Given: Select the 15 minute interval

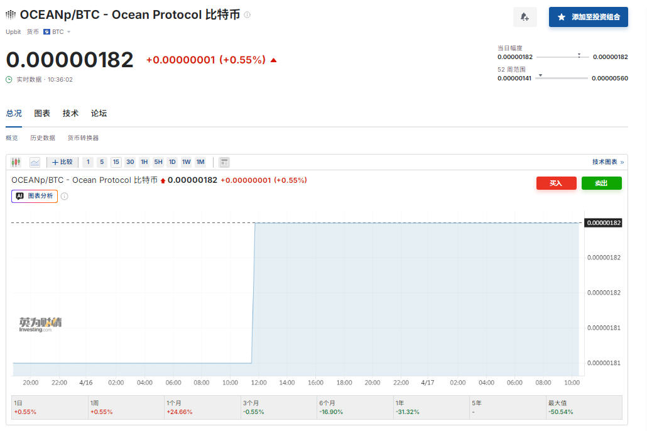Looking at the screenshot, I should (116, 162).
